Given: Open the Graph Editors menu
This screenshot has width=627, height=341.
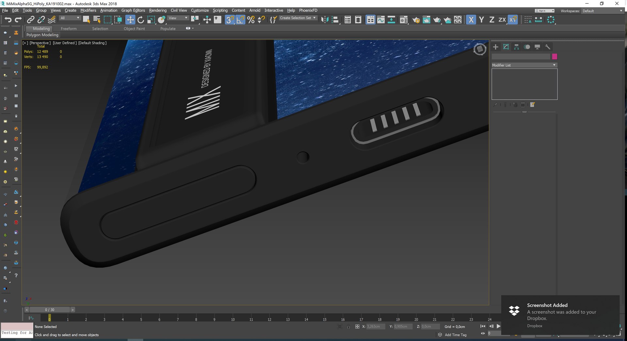Looking at the screenshot, I should point(133,10).
